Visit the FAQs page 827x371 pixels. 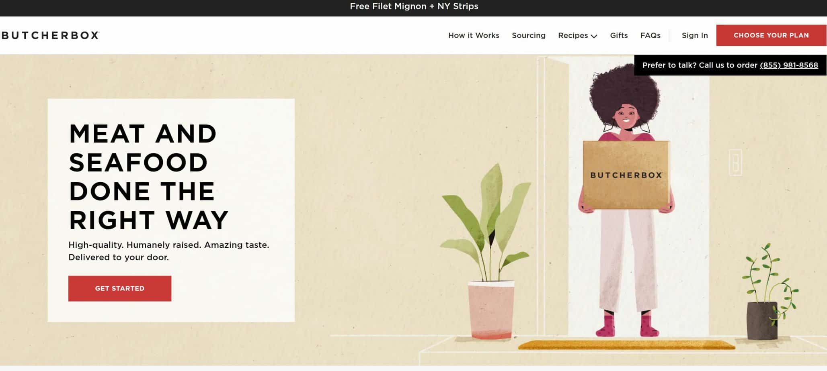pyautogui.click(x=650, y=35)
